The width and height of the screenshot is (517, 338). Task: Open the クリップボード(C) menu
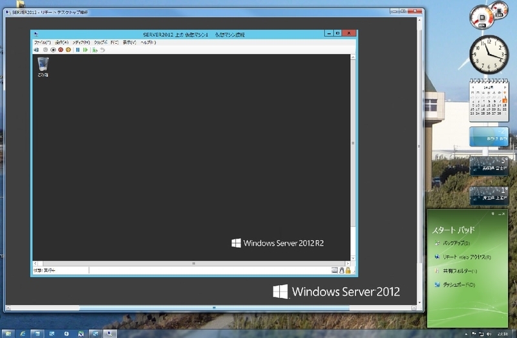[106, 43]
